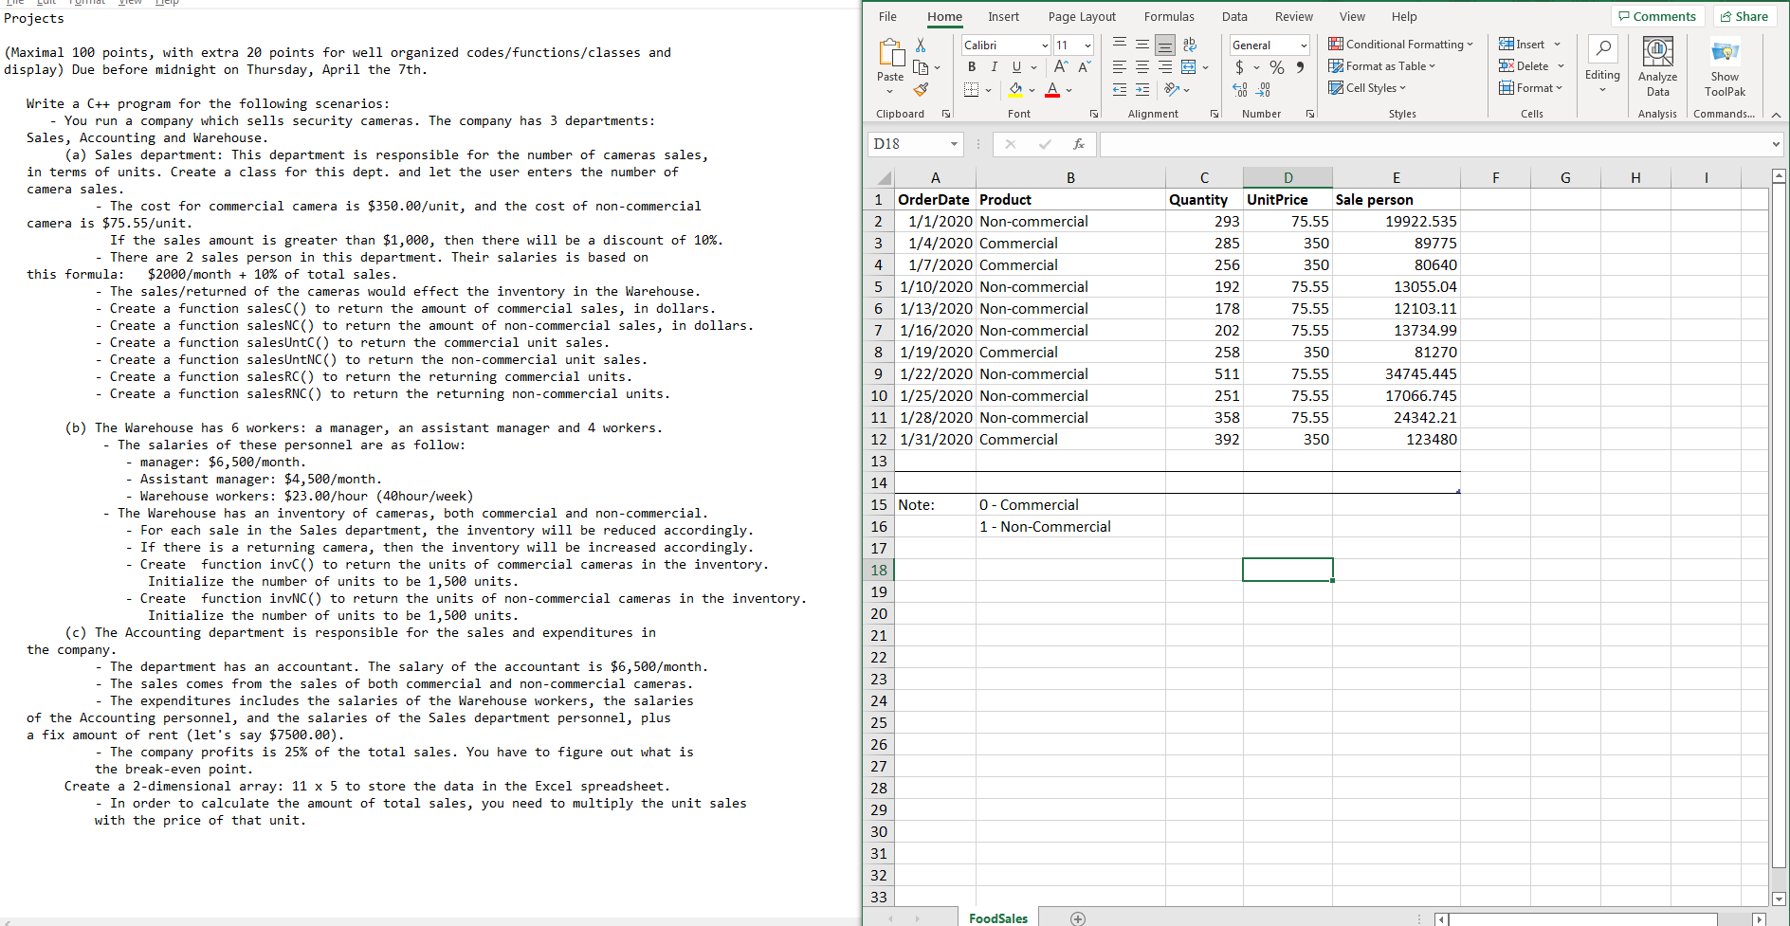
Task: Select the Format Painter tool
Action: point(919,89)
